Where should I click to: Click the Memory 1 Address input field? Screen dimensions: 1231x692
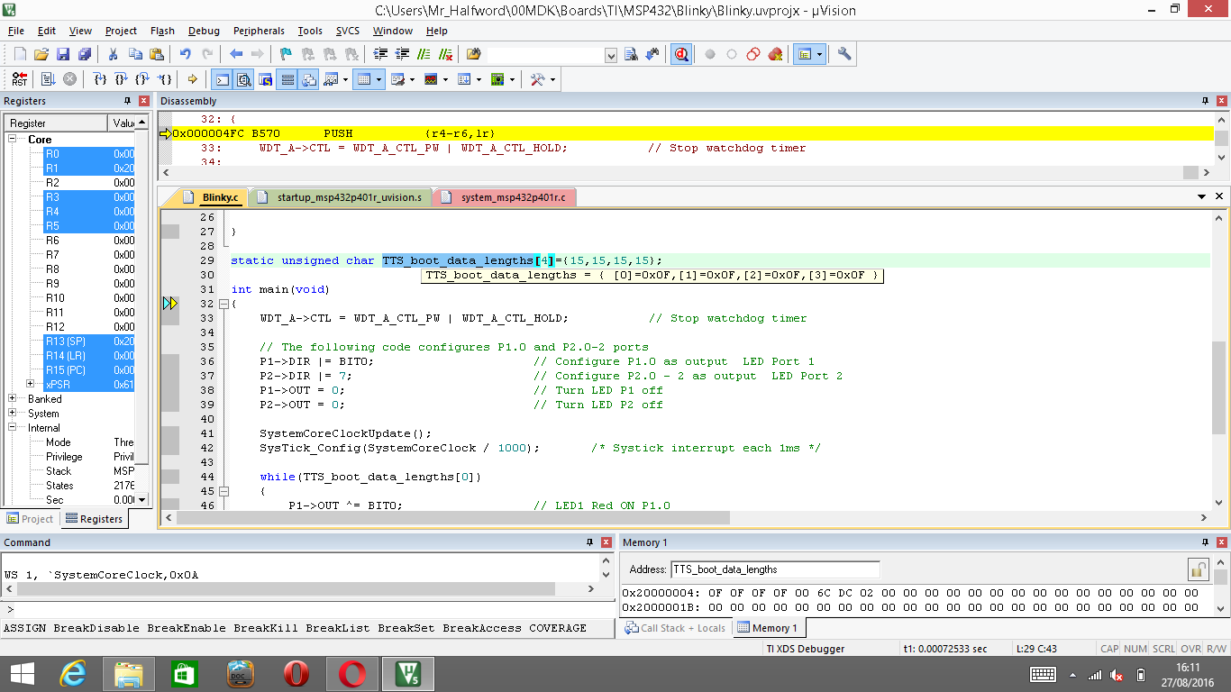[775, 569]
